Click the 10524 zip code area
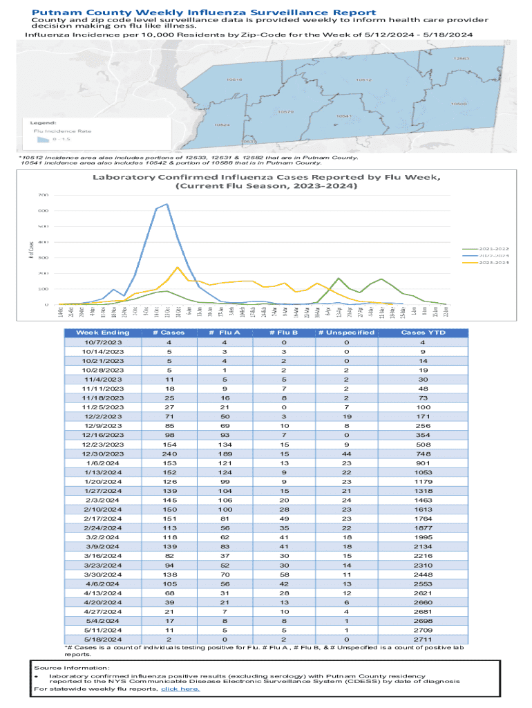Image resolution: width=532 pixels, height=708 pixels. click(222, 125)
